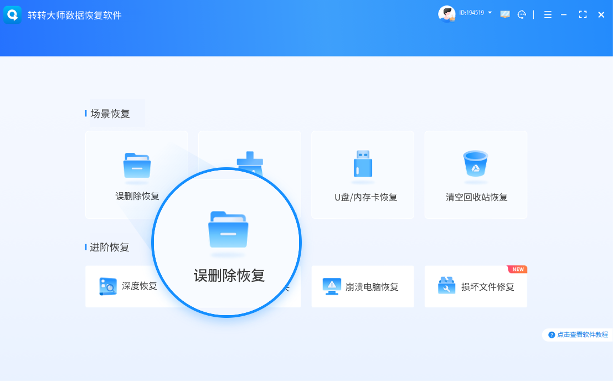Image resolution: width=613 pixels, height=381 pixels.
Task: Expand the dropdown arrow beside ID:194519
Action: pyautogui.click(x=490, y=12)
